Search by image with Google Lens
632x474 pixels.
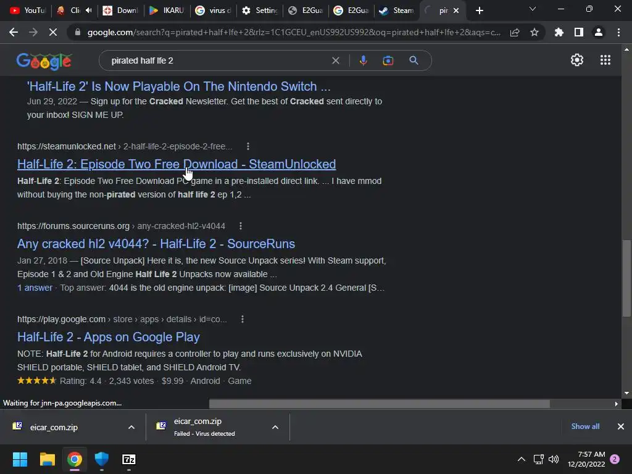pos(388,60)
